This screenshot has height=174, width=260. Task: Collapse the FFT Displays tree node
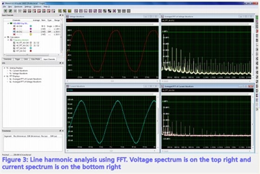(5, 76)
